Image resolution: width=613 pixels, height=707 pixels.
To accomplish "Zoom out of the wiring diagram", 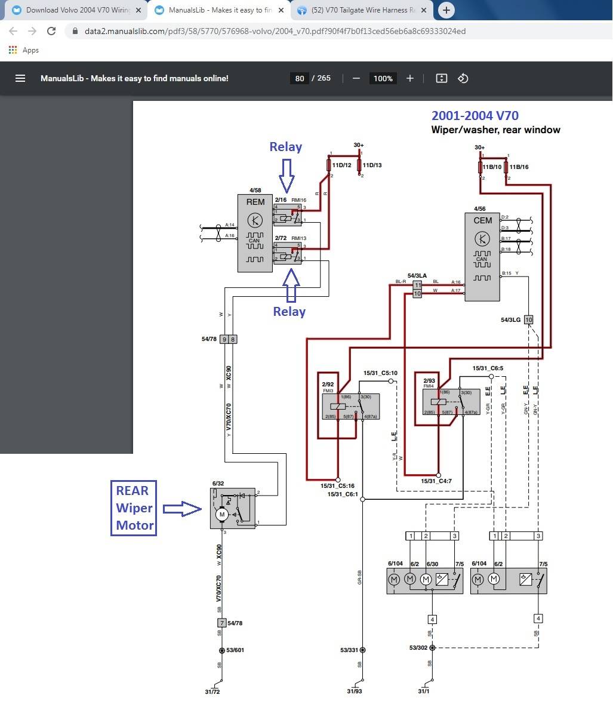I will [356, 78].
